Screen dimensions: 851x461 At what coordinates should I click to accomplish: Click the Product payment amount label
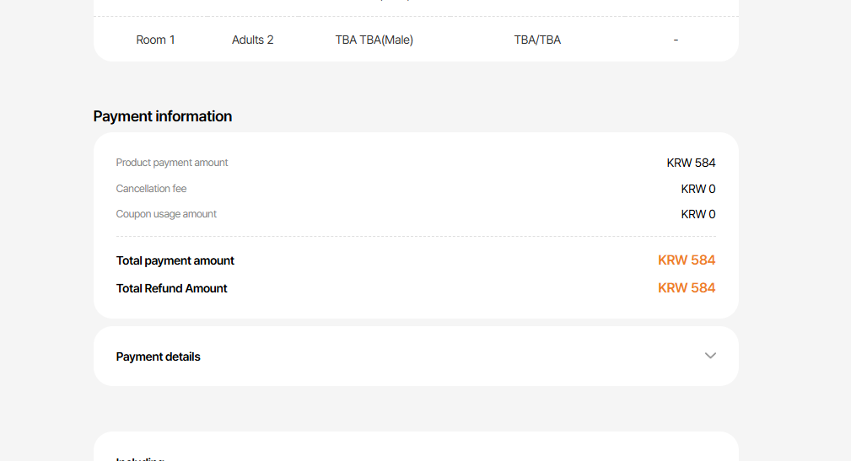172,163
